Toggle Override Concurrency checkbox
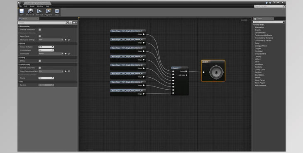Image resolution: width=303 pixels, height=153 pixels. click(39, 68)
